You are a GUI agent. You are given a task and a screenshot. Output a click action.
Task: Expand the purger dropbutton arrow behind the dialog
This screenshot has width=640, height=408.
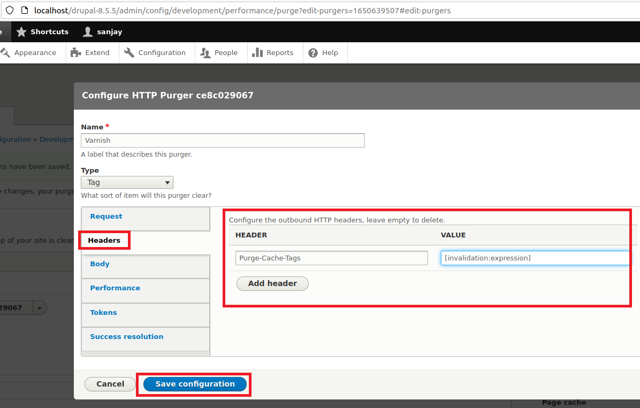point(40,308)
